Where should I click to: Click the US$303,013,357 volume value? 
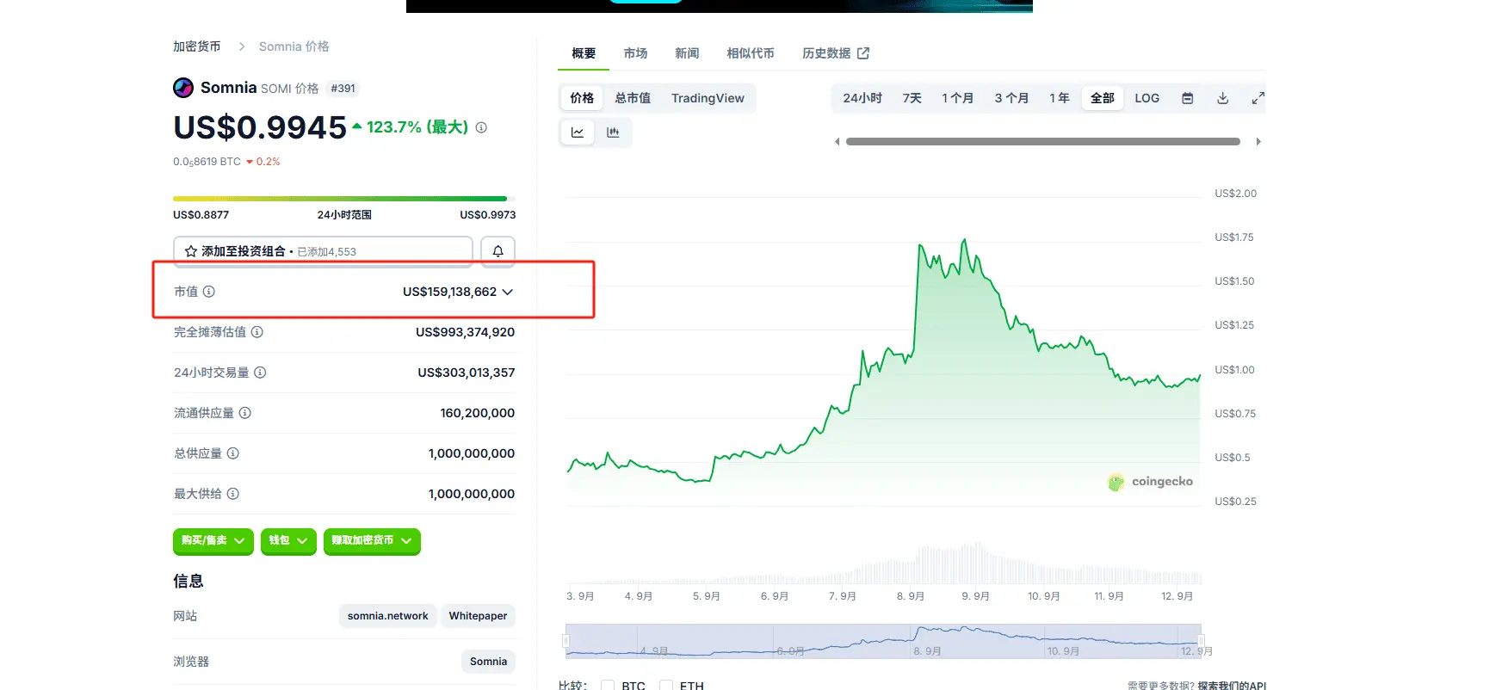(x=466, y=373)
